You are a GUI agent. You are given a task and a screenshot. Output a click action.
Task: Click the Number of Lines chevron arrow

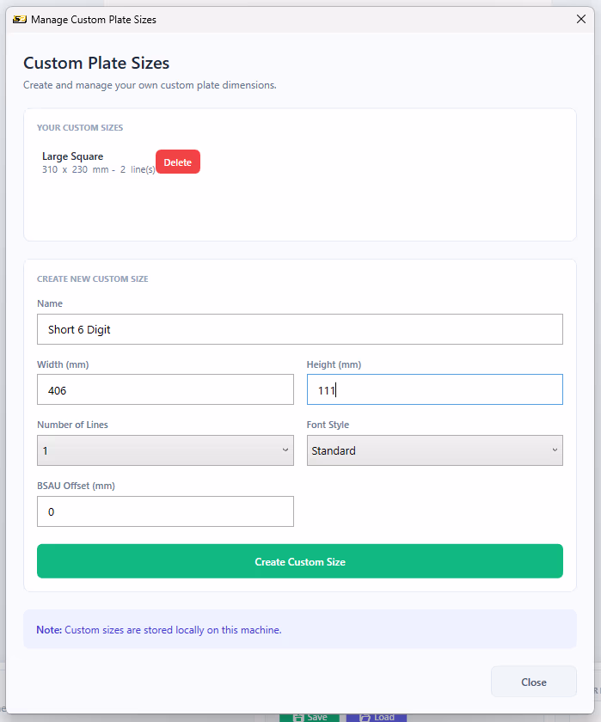point(285,450)
